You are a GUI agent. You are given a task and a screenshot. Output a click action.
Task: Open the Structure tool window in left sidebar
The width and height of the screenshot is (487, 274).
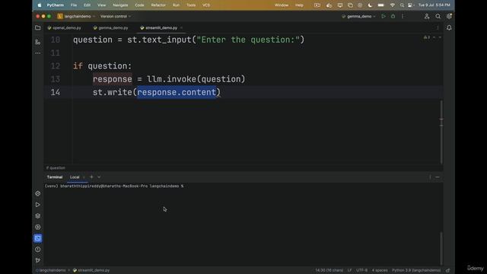click(x=38, y=42)
